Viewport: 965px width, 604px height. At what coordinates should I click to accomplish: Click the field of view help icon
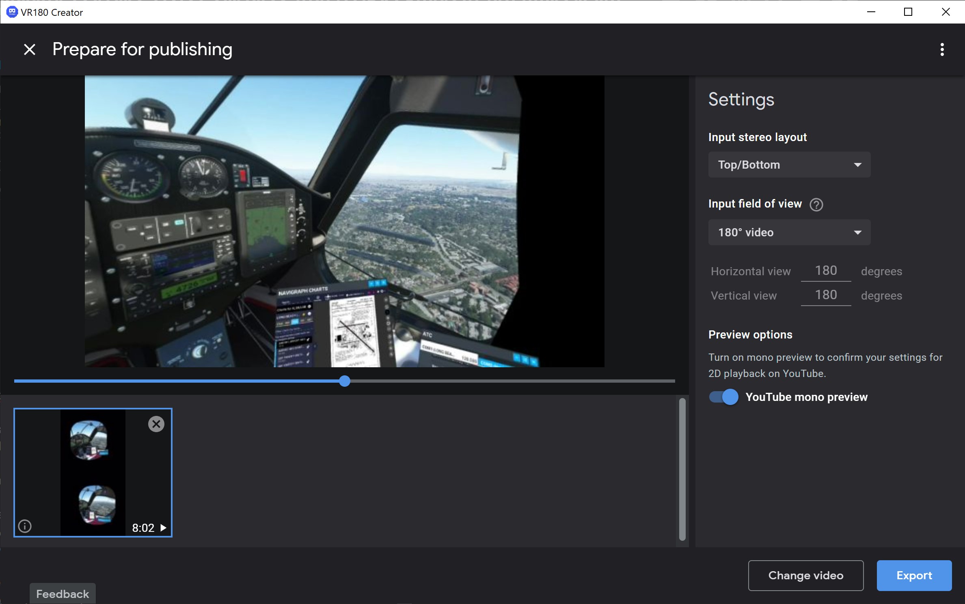pyautogui.click(x=816, y=205)
